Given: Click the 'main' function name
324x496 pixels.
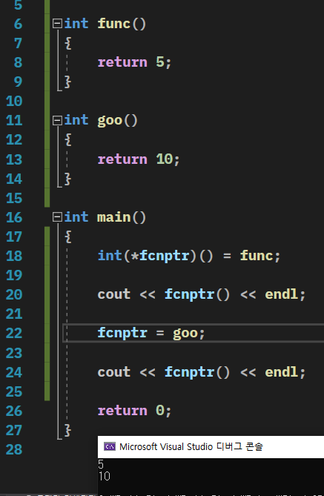Looking at the screenshot, I should point(114,217).
